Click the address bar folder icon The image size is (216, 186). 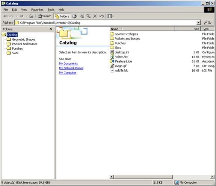[17, 23]
